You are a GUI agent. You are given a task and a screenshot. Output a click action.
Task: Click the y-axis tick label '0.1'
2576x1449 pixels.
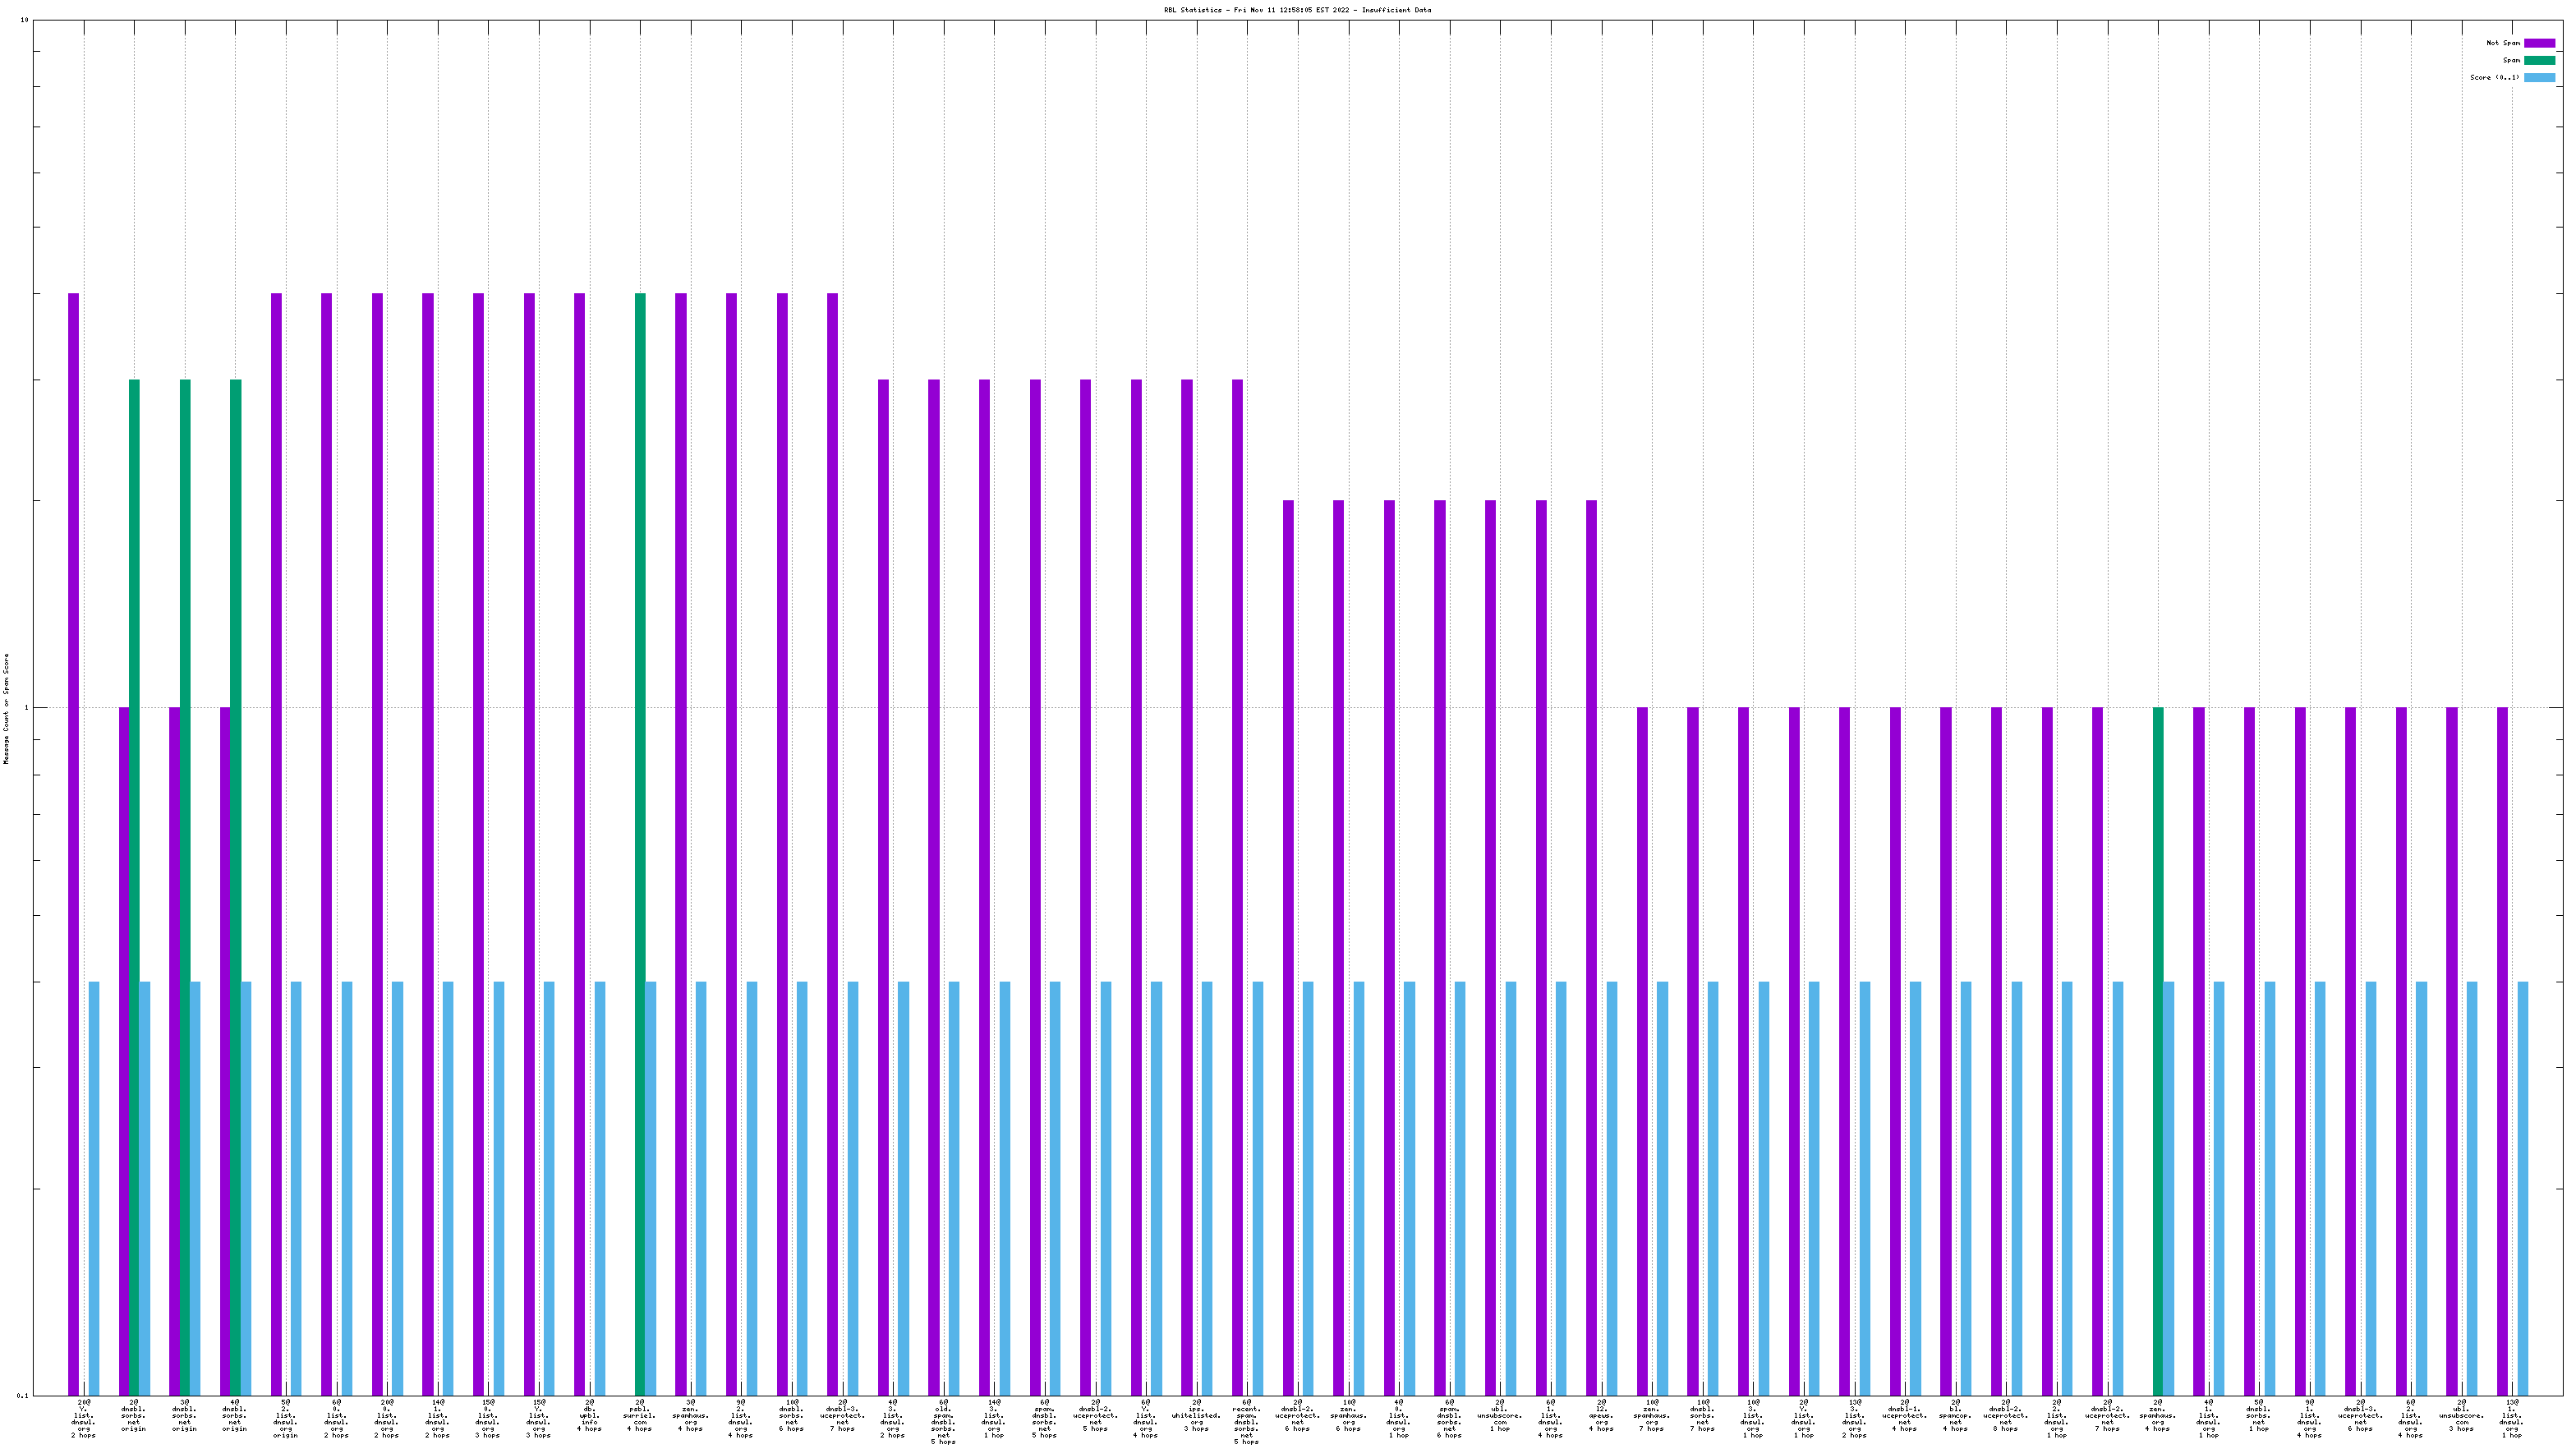(22, 1395)
